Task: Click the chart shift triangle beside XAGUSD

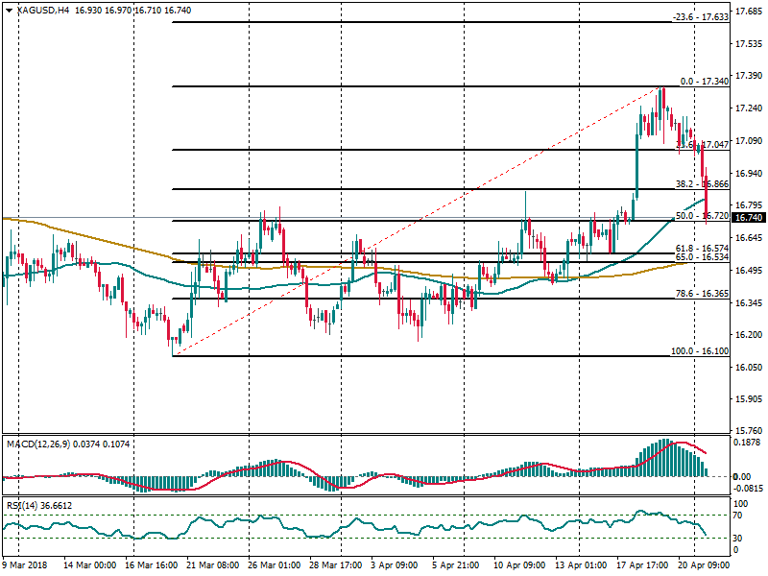Action: [9, 10]
